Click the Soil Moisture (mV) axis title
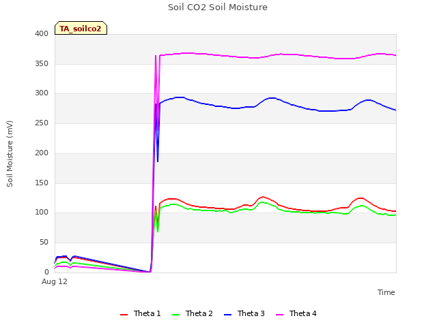 [10, 154]
